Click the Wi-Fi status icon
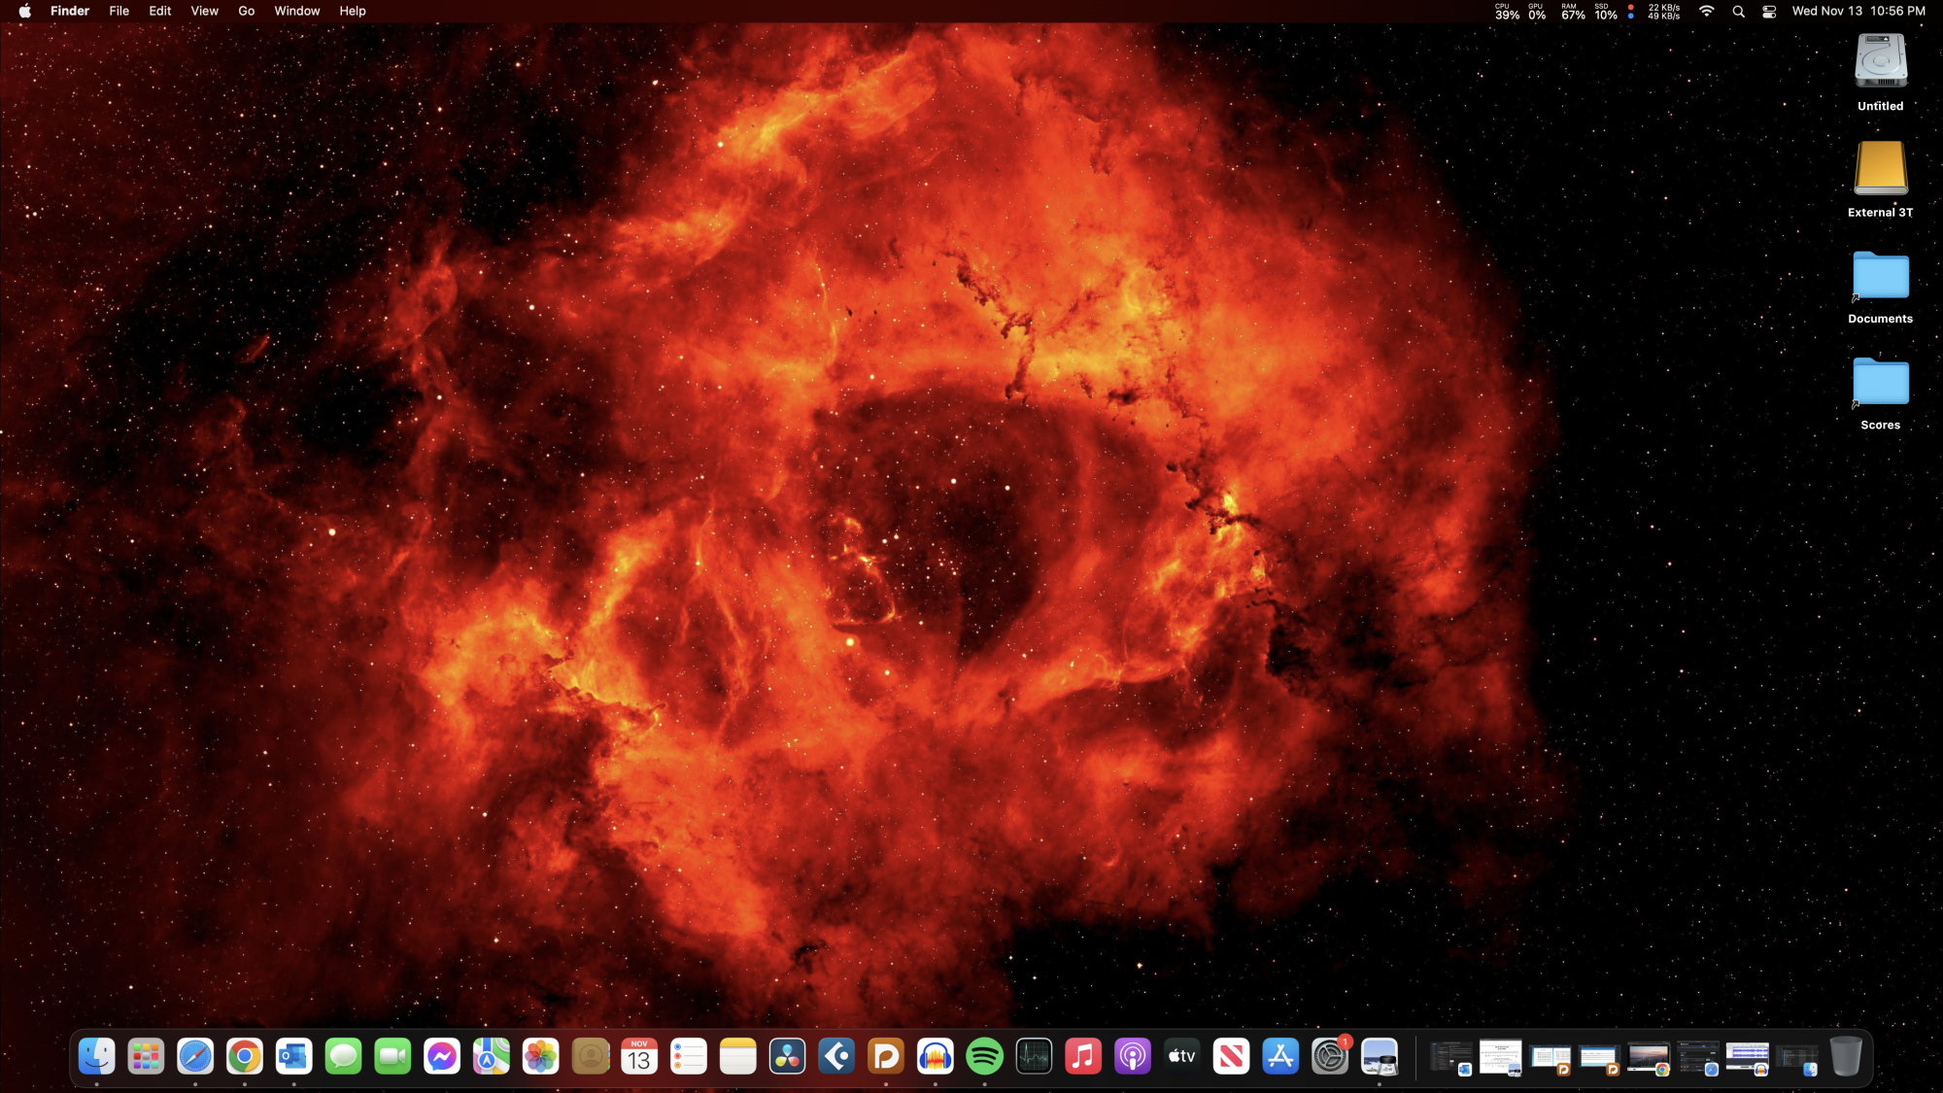Image resolution: width=1943 pixels, height=1093 pixels. pyautogui.click(x=1706, y=12)
